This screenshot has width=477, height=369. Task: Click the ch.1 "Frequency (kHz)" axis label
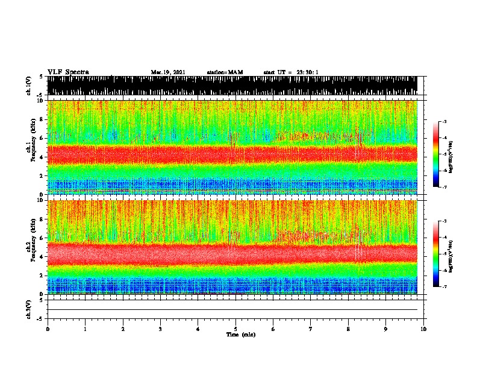33,140
